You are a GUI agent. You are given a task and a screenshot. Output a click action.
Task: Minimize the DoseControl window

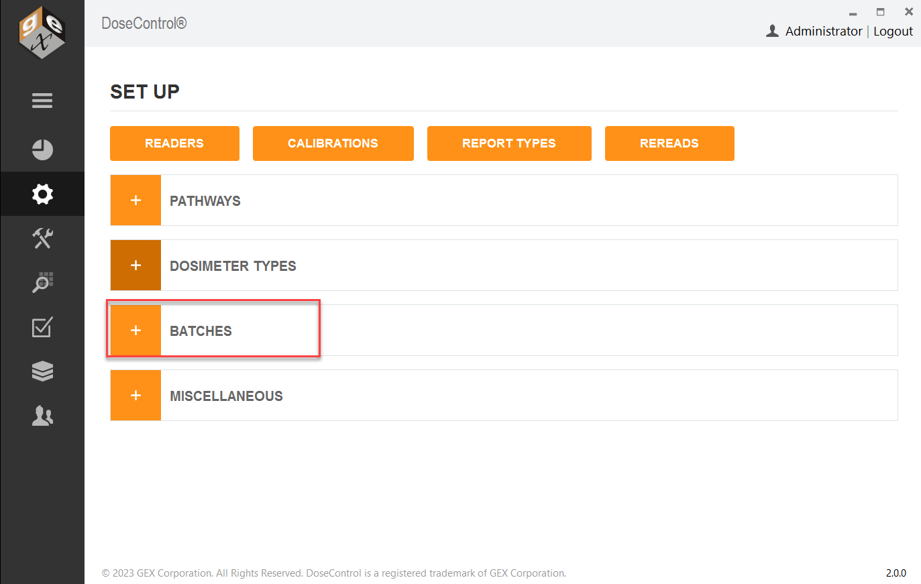pos(853,13)
